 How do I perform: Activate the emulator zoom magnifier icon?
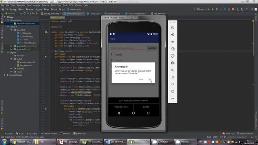coord(173,70)
